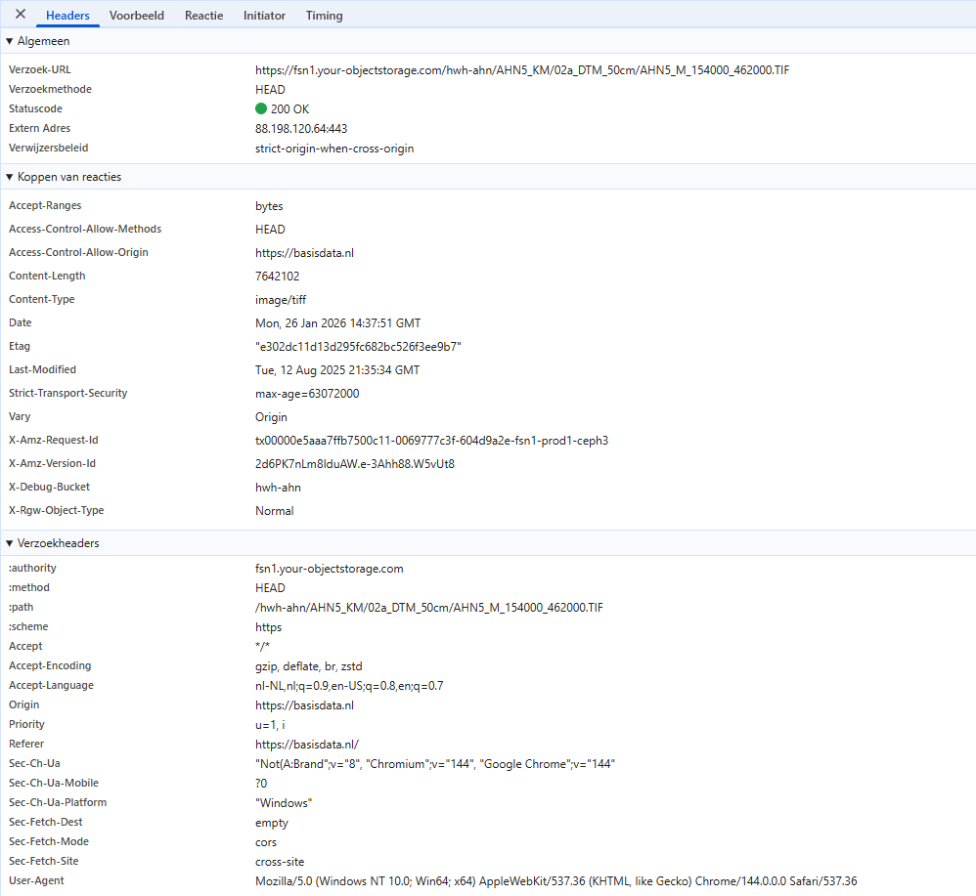976x896 pixels.
Task: Select the Verzoek-URL value text
Action: 521,70
